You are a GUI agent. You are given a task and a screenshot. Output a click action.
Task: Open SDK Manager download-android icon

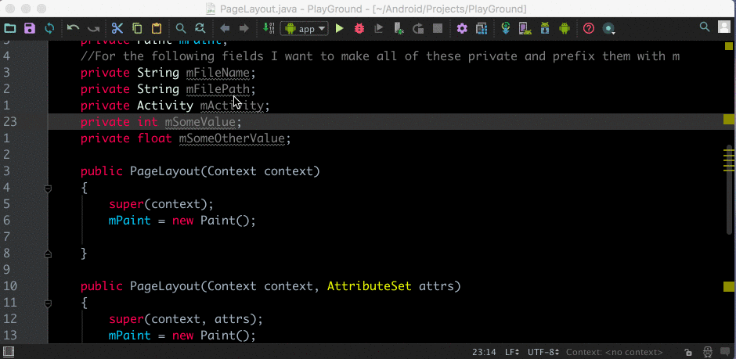[544, 29]
